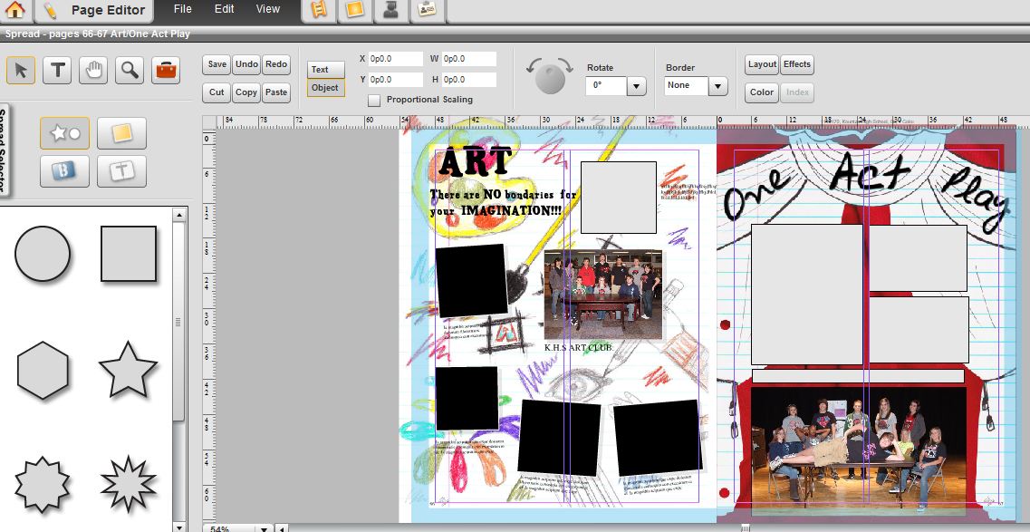Click the X position field

click(396, 59)
